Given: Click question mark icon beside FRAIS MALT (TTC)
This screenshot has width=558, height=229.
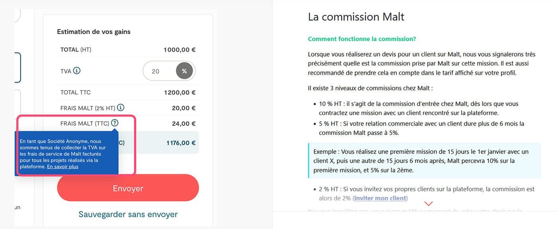Looking at the screenshot, I should (x=115, y=123).
